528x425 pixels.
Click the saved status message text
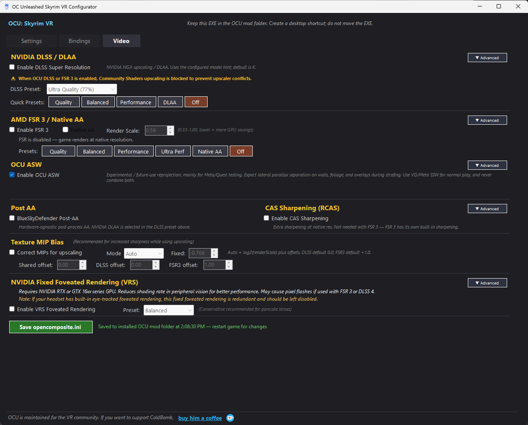[x=183, y=327]
